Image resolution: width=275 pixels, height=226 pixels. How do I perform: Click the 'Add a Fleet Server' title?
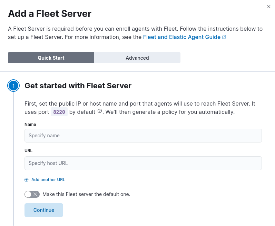[x=50, y=13]
